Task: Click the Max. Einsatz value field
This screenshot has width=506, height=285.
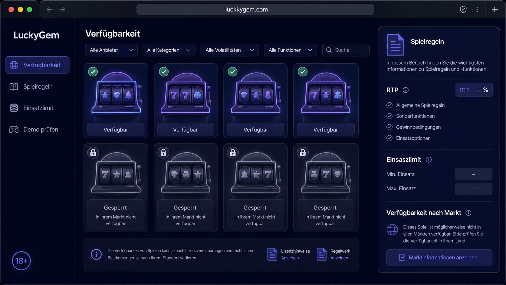Action: coord(474,189)
